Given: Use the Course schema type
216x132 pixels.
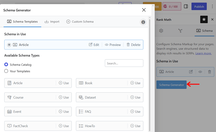Looking at the screenshot, I should [64, 97].
